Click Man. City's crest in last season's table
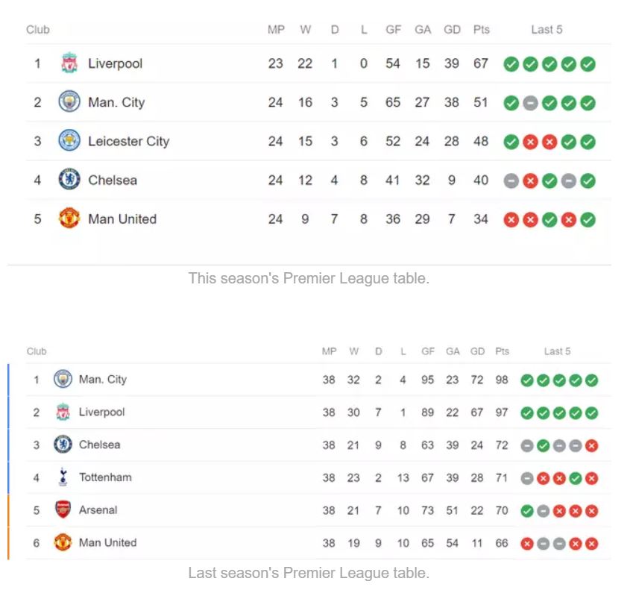Screen dimensions: 630x593 63,380
